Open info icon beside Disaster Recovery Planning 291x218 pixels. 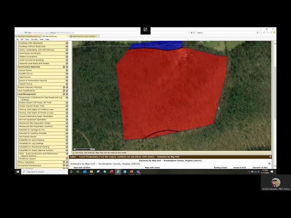64,87
